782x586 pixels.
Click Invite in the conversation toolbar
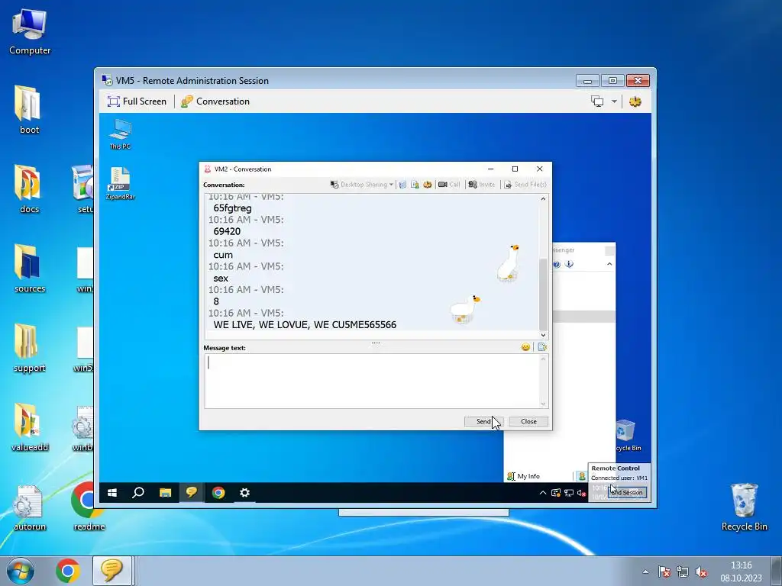tap(481, 185)
